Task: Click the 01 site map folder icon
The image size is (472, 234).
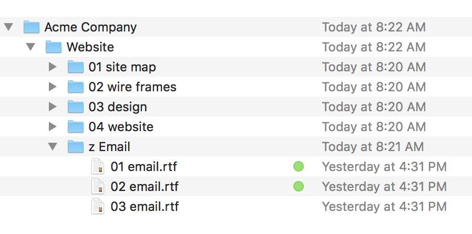Action: pos(76,67)
